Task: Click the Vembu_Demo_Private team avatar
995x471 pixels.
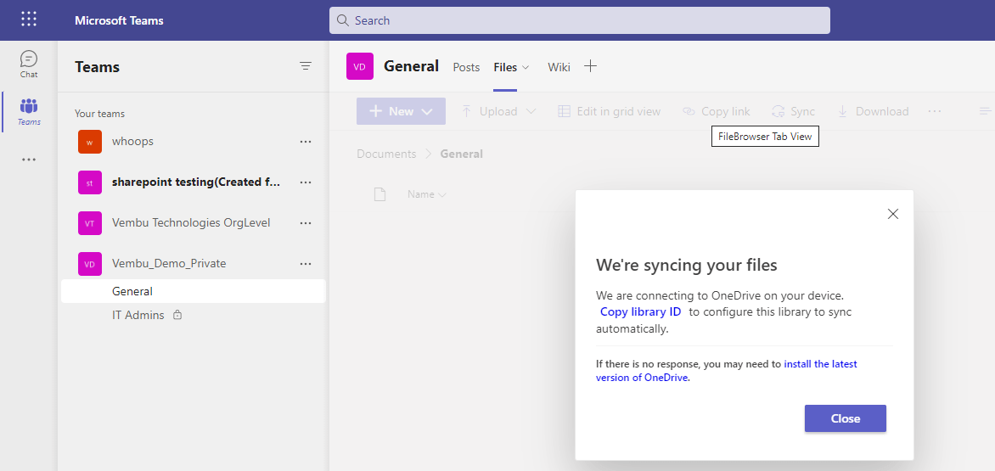Action: tap(89, 264)
